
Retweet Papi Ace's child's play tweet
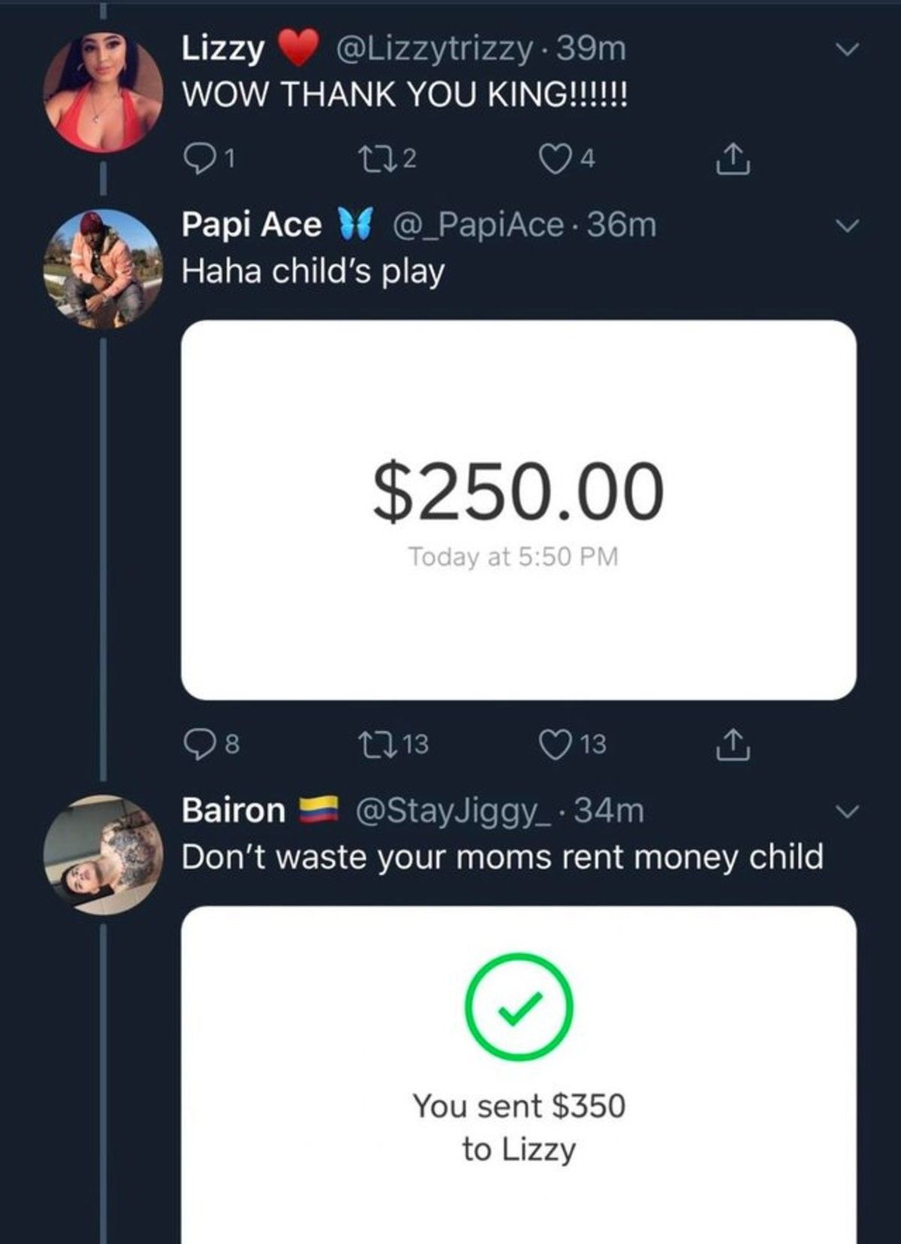[x=393, y=744]
